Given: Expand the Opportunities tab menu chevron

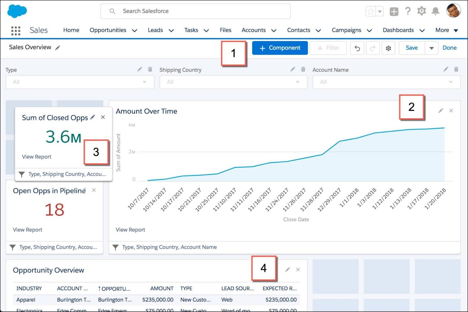Looking at the screenshot, I should pyautogui.click(x=135, y=30).
